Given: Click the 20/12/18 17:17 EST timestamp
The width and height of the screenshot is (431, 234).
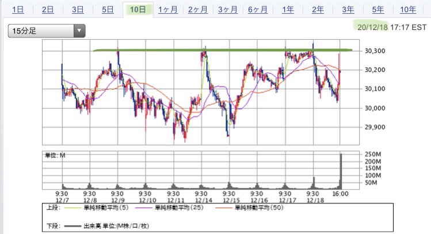Looking at the screenshot, I should point(392,27).
